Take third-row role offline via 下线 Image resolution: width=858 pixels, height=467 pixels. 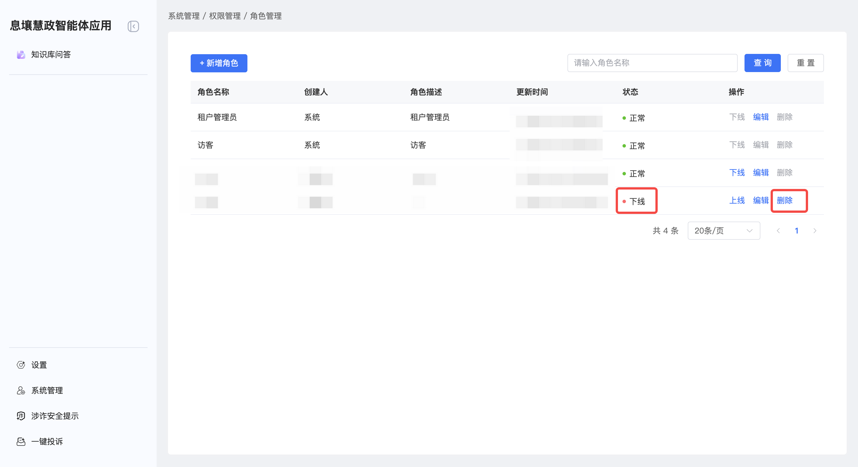click(x=737, y=173)
